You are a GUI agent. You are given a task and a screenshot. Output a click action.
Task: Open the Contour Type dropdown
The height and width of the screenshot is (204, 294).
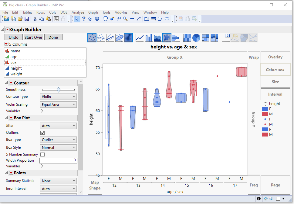58,97
